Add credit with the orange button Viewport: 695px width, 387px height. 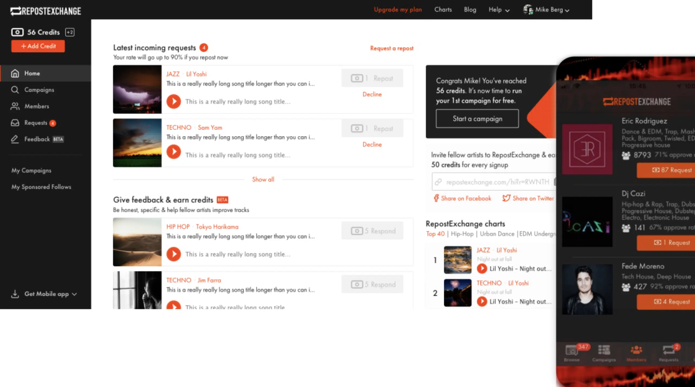pyautogui.click(x=38, y=46)
